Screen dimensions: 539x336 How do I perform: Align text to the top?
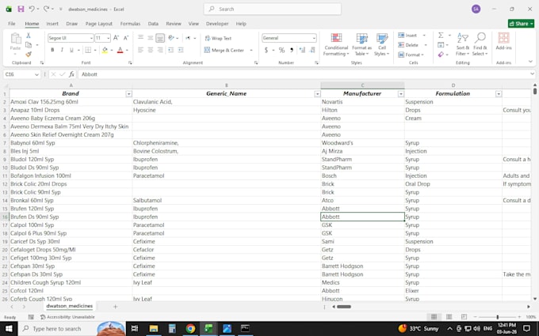pos(140,38)
